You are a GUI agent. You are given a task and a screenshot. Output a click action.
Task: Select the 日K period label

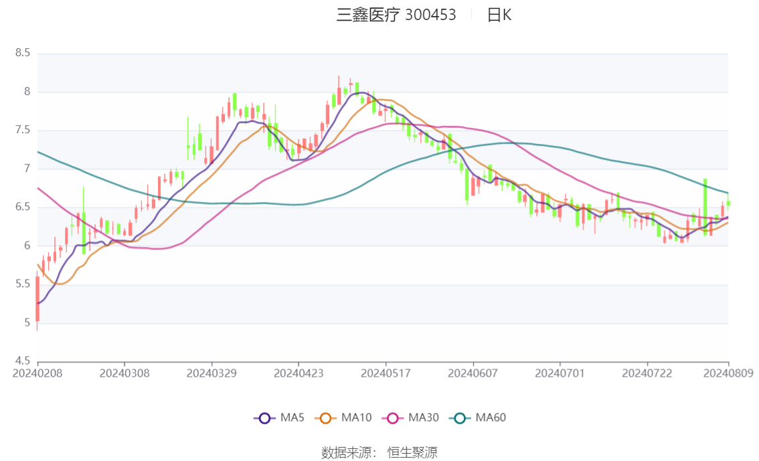[x=499, y=15]
